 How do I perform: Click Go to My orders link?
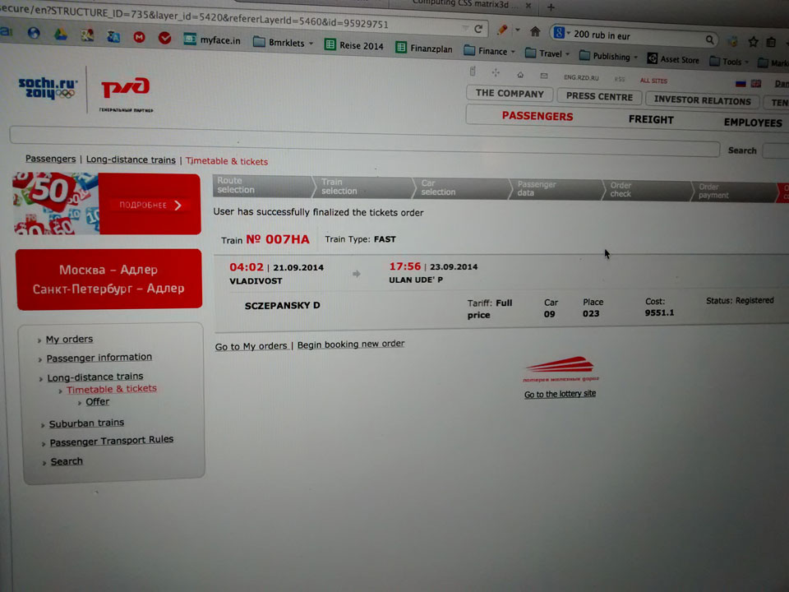pos(251,346)
